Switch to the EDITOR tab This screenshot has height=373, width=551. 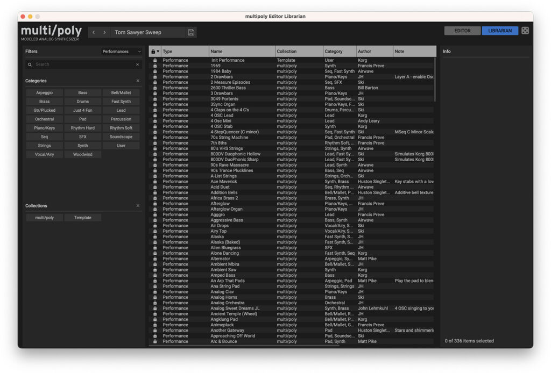click(462, 31)
